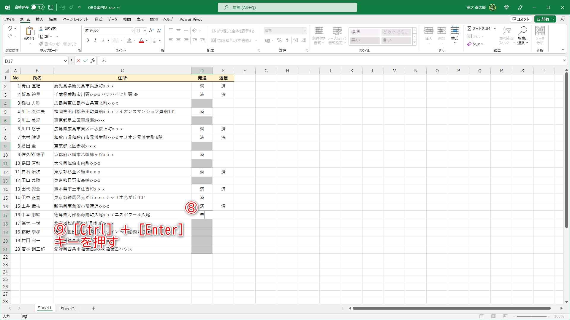Viewport: 570px width, 320px height.
Task: Click the Paste clipboard icon
Action: [29, 31]
